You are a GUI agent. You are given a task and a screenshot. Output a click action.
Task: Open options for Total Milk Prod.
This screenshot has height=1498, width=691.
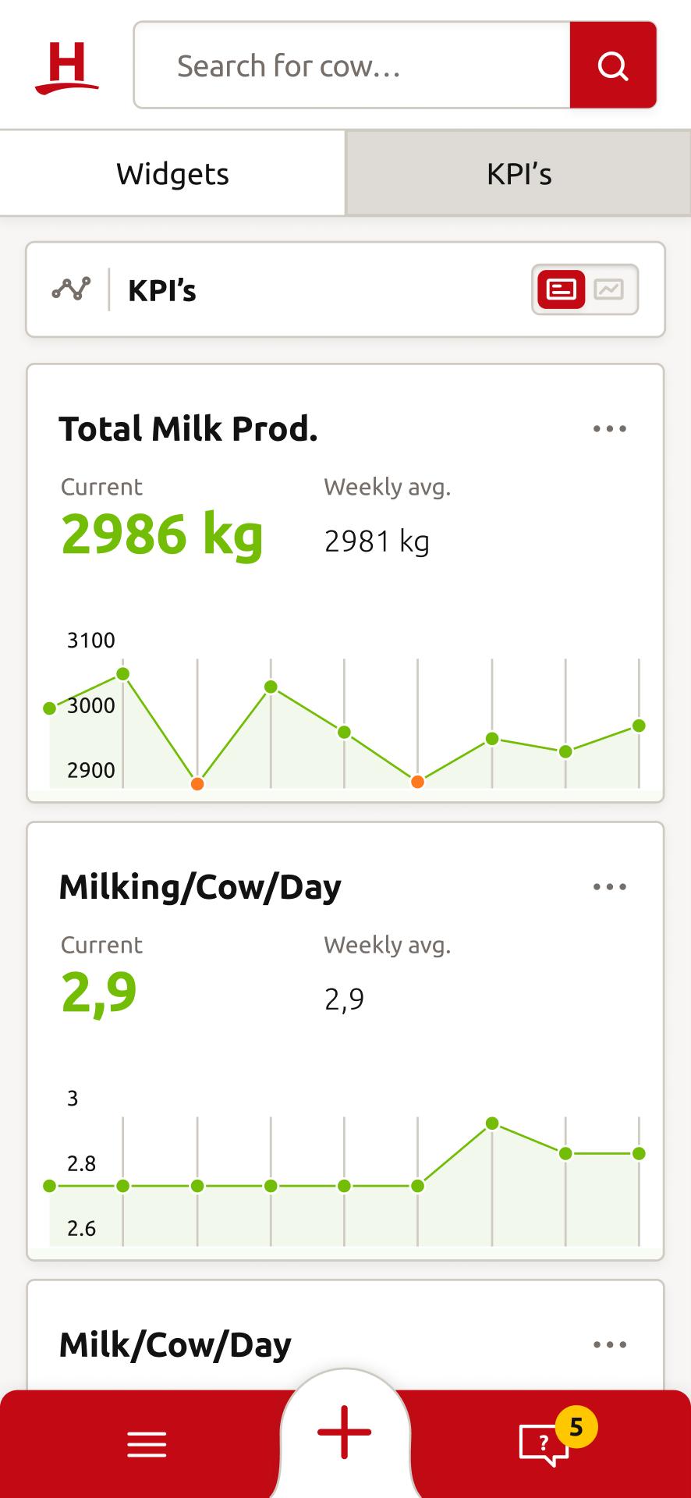point(609,428)
